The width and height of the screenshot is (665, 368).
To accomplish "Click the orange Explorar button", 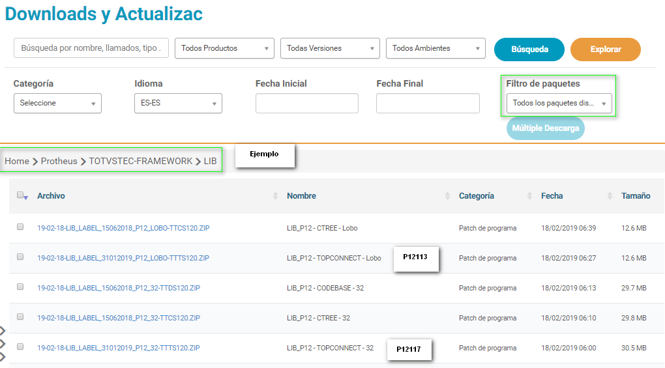I will [x=606, y=50].
